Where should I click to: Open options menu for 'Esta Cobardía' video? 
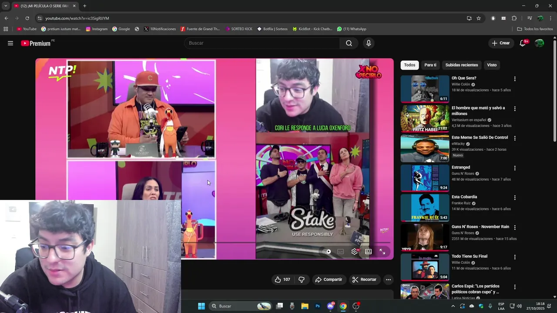pyautogui.click(x=515, y=198)
